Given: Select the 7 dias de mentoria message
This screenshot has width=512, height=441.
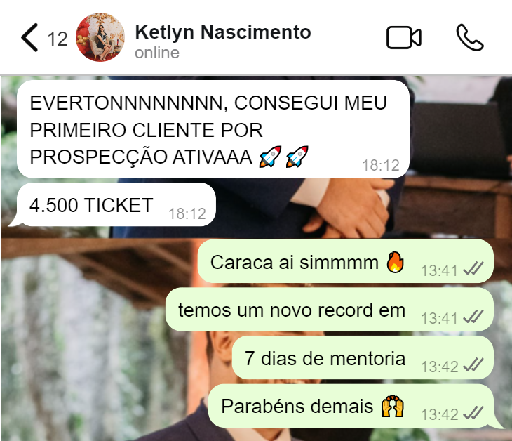Looking at the screenshot, I should click(x=363, y=357).
